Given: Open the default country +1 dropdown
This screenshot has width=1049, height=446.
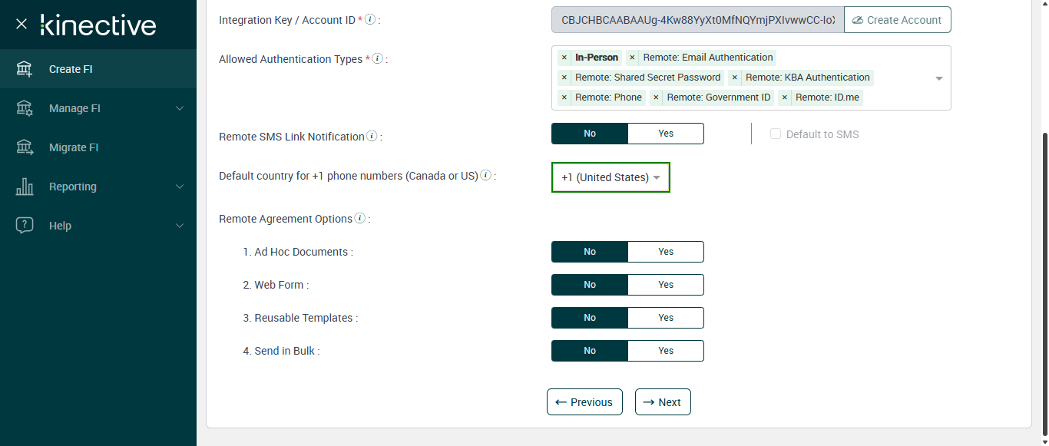Looking at the screenshot, I should point(611,177).
